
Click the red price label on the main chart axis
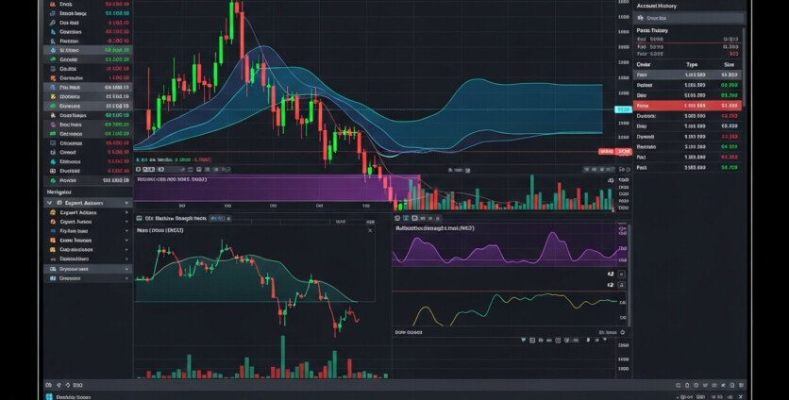(615, 152)
